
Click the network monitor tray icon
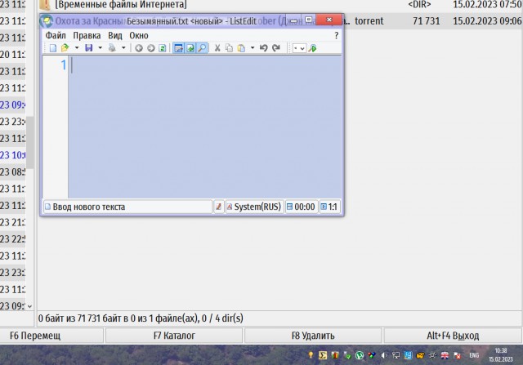[396, 355]
